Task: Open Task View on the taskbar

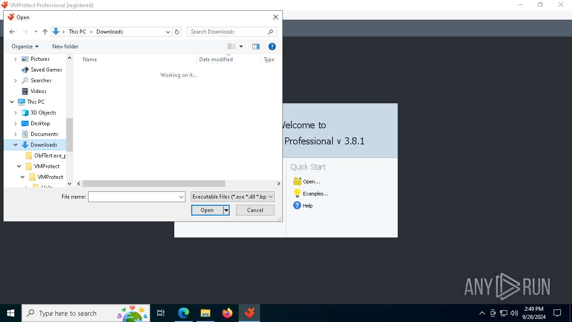Action: [161, 313]
